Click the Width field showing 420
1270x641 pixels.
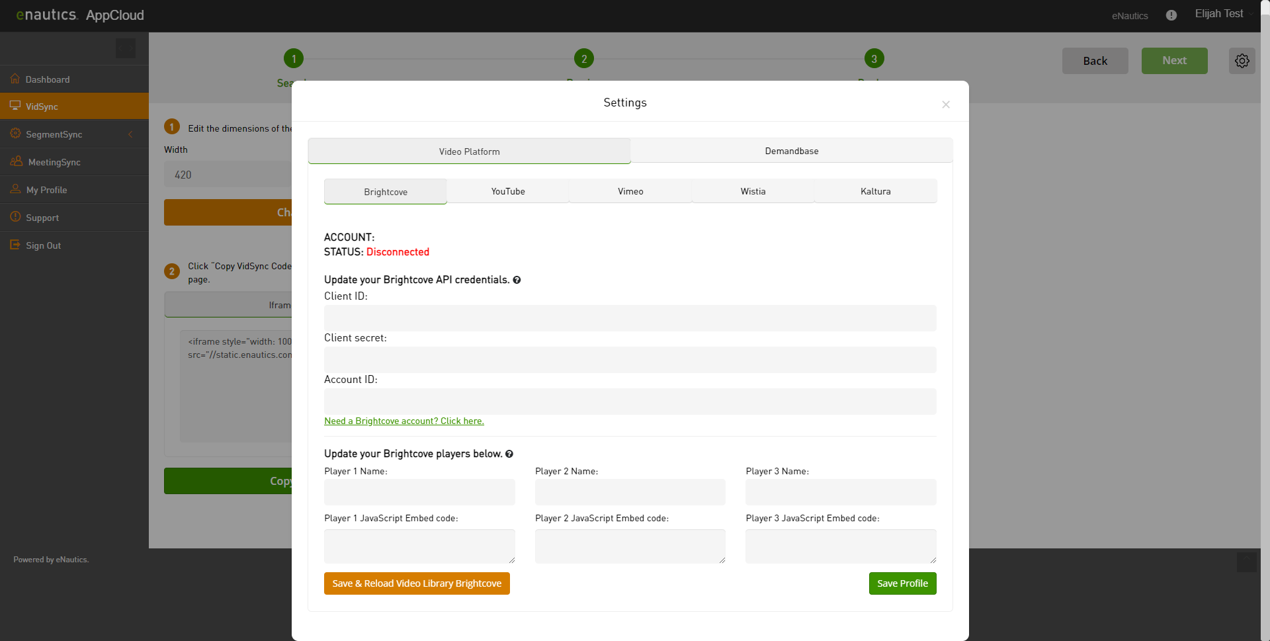pos(228,175)
